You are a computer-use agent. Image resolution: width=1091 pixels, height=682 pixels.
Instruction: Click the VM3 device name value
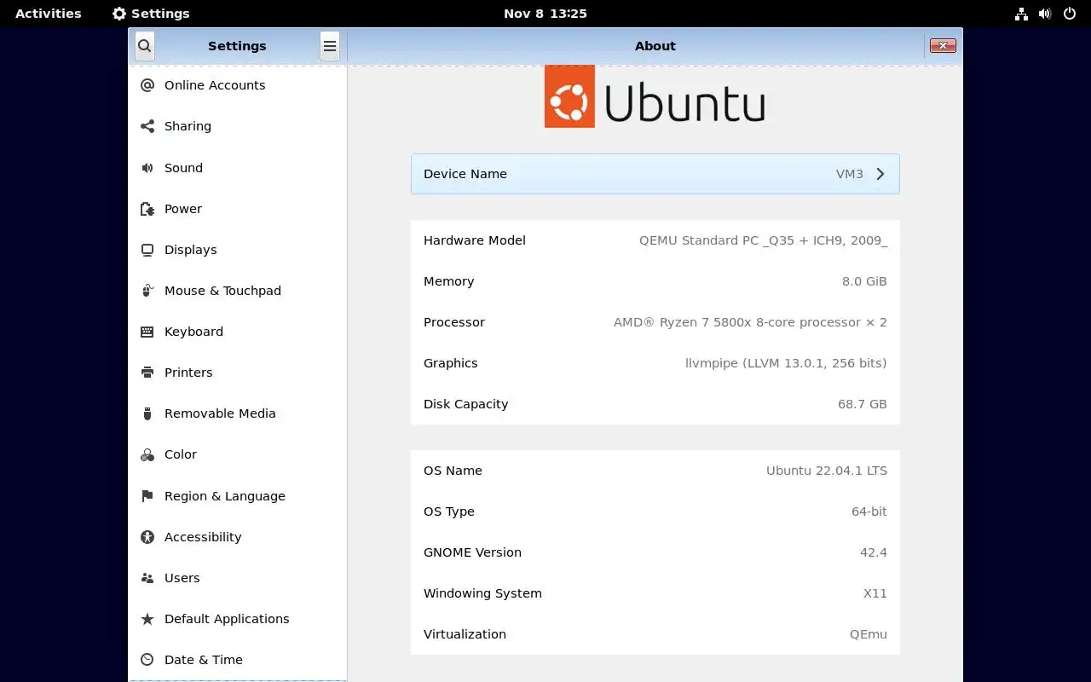tap(850, 174)
